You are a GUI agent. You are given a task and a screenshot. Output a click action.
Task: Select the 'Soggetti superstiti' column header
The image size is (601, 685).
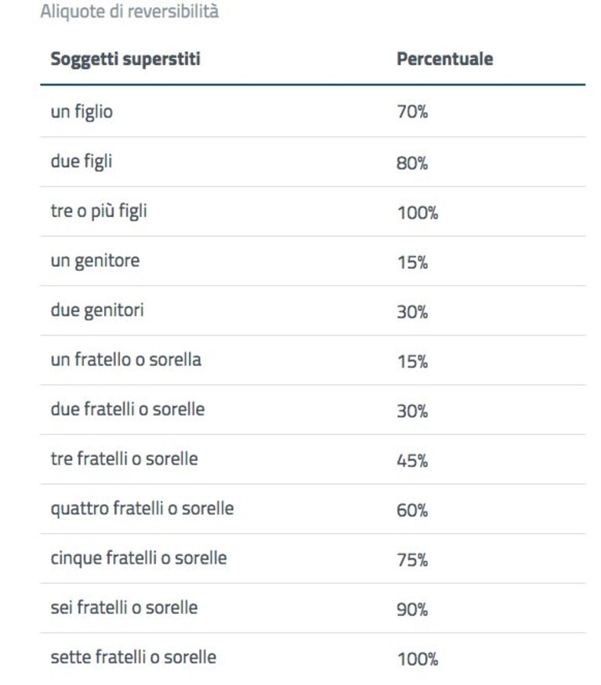(x=126, y=60)
